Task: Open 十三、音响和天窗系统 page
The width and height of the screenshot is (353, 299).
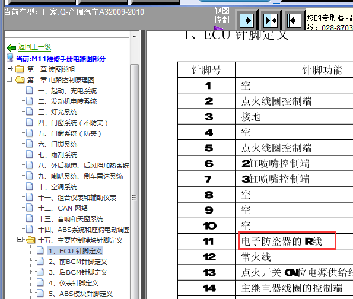Action: click(71, 219)
